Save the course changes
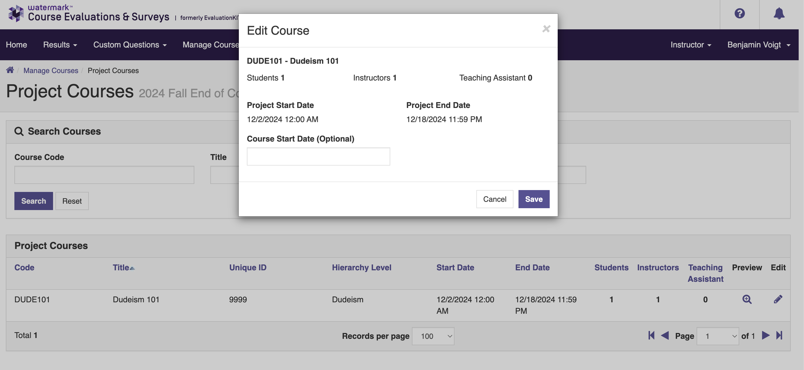 pyautogui.click(x=534, y=199)
